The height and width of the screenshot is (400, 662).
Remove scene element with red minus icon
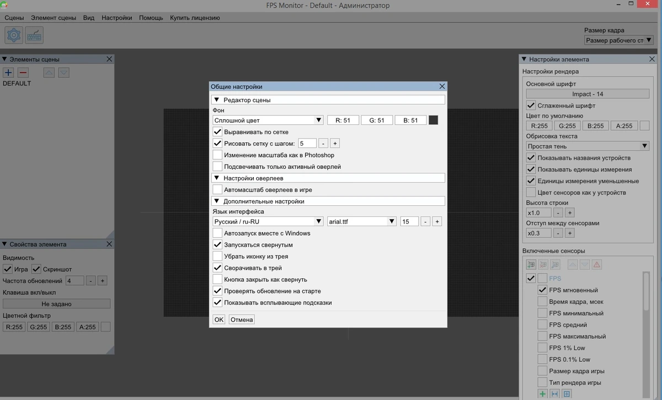click(x=23, y=73)
